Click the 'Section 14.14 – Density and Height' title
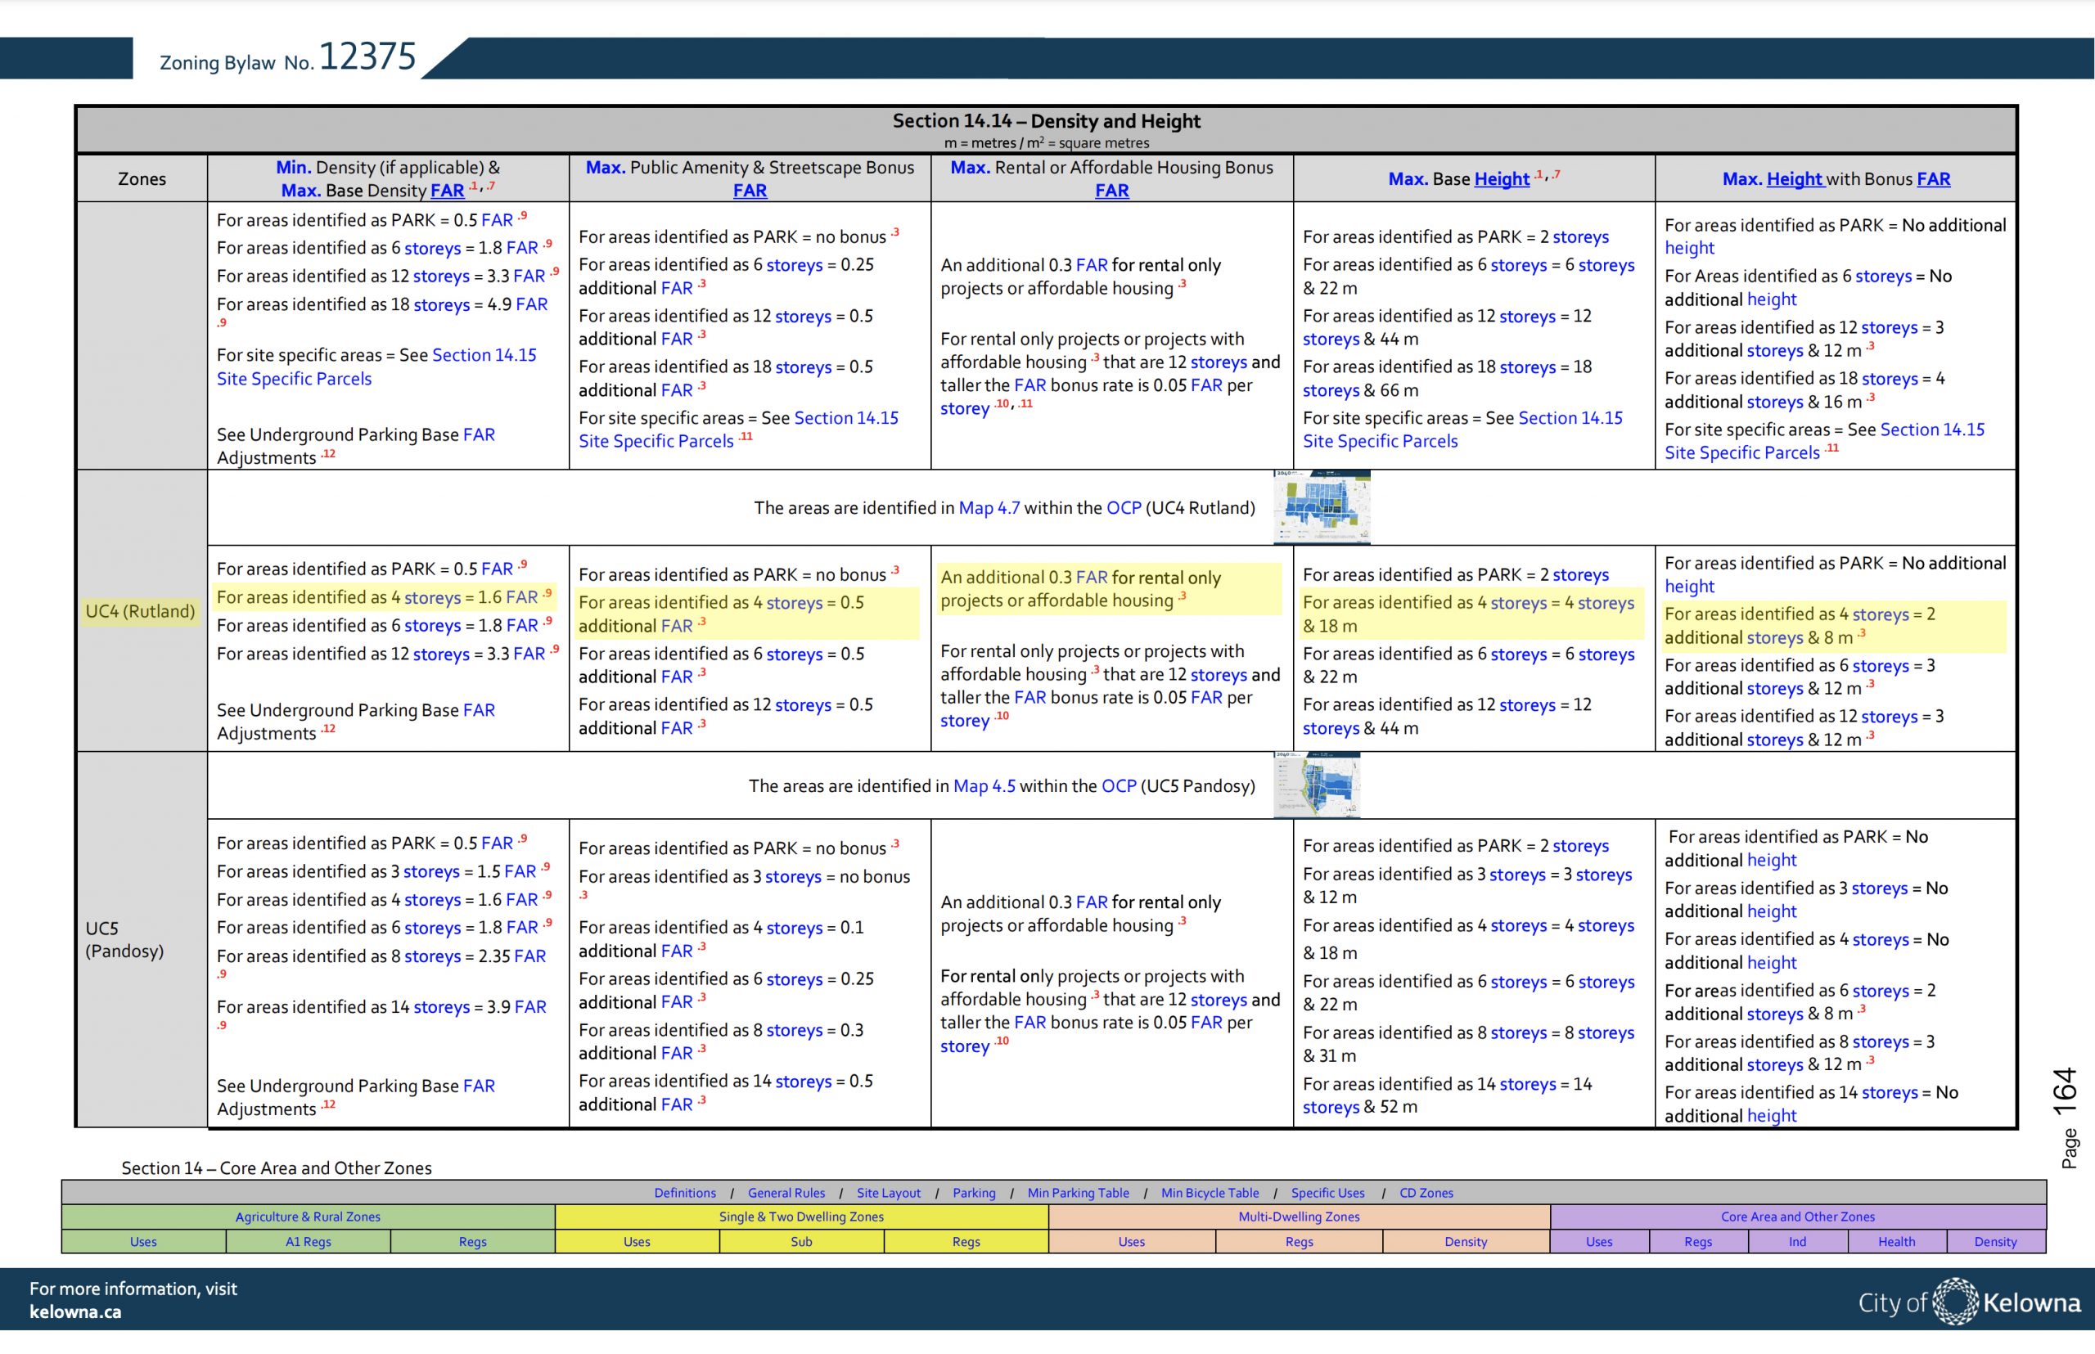 pyautogui.click(x=1046, y=120)
